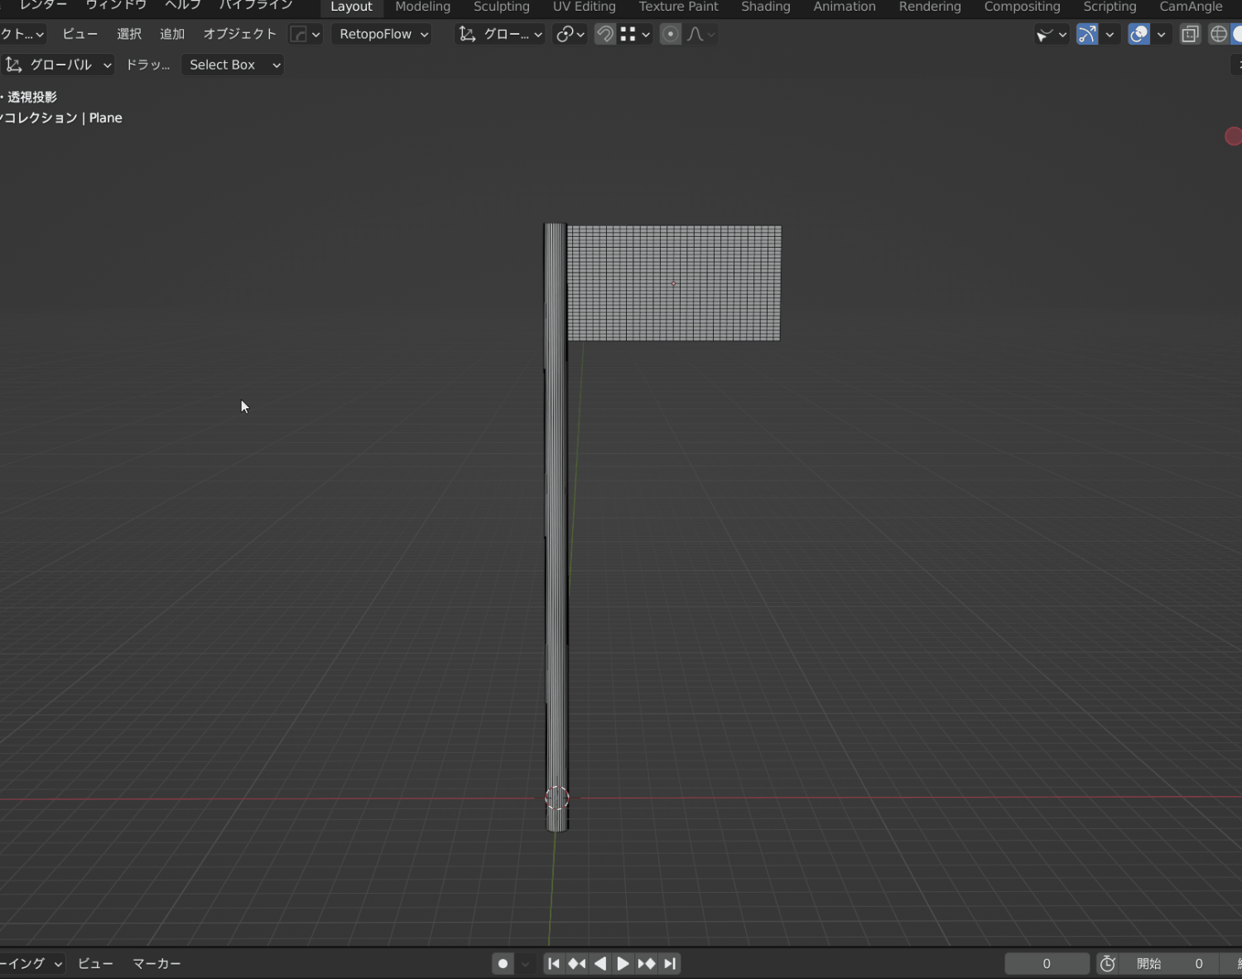Toggle auto keying record button
Viewport: 1242px width, 979px height.
coord(503,963)
